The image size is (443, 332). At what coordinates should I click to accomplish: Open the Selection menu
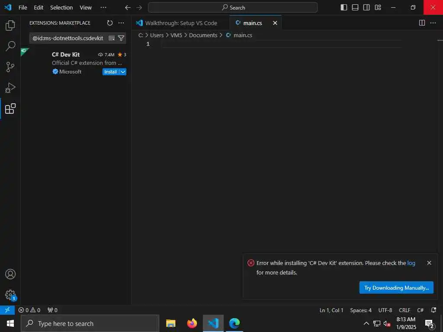tap(61, 8)
